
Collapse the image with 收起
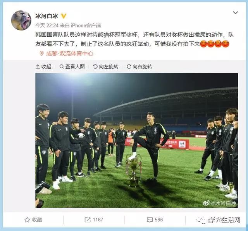pos(43,66)
